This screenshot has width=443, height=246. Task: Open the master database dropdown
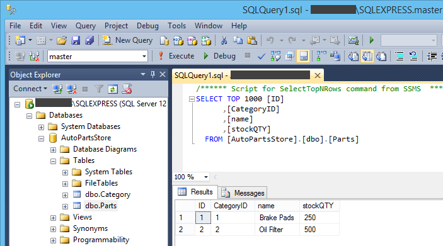(x=144, y=57)
